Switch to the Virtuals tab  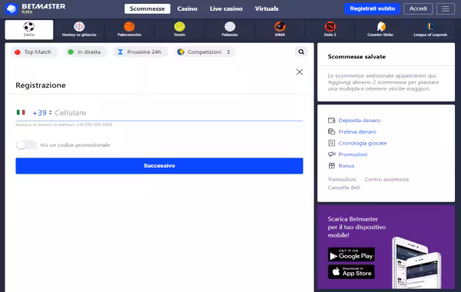tap(267, 8)
